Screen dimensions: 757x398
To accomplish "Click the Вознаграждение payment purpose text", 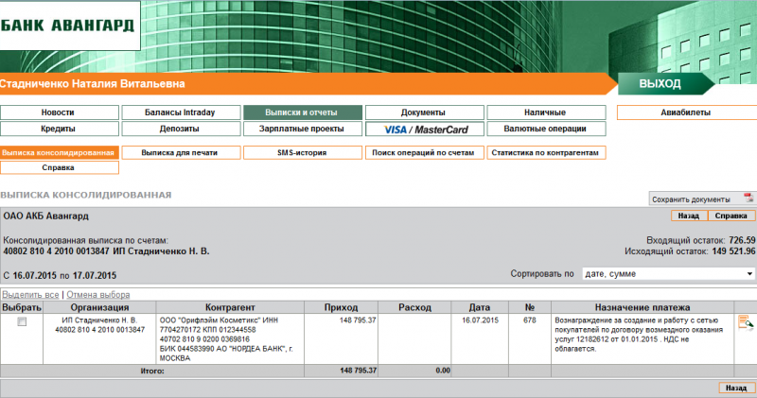I will (639, 335).
